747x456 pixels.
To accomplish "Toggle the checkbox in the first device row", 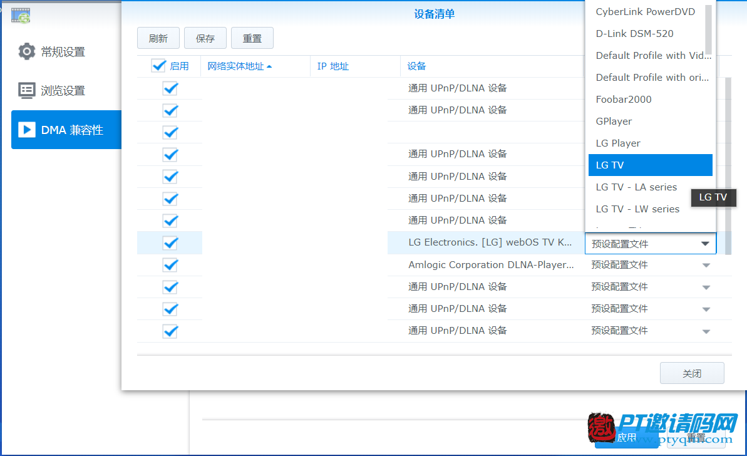I will pyautogui.click(x=170, y=88).
